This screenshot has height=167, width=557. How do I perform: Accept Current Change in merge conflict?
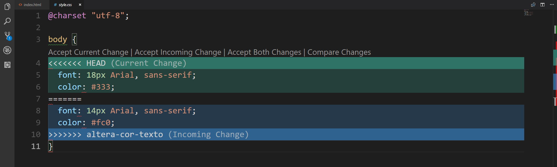[88, 52]
